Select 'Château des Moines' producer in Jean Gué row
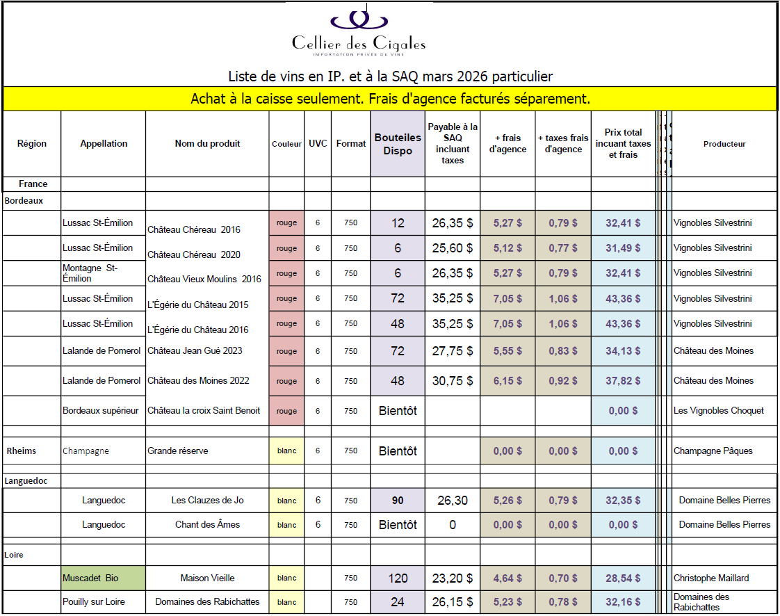 pyautogui.click(x=724, y=351)
